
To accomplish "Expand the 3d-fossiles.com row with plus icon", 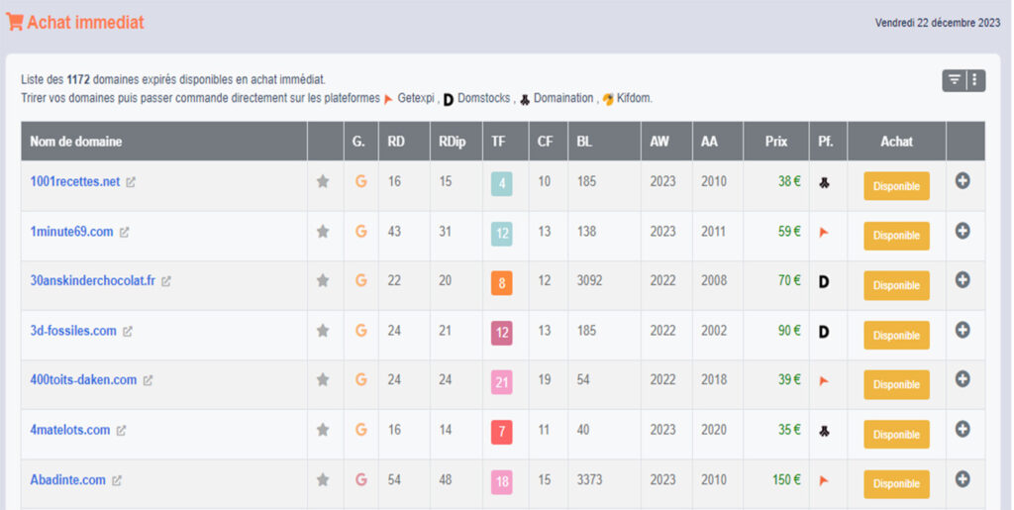I will [x=963, y=330].
